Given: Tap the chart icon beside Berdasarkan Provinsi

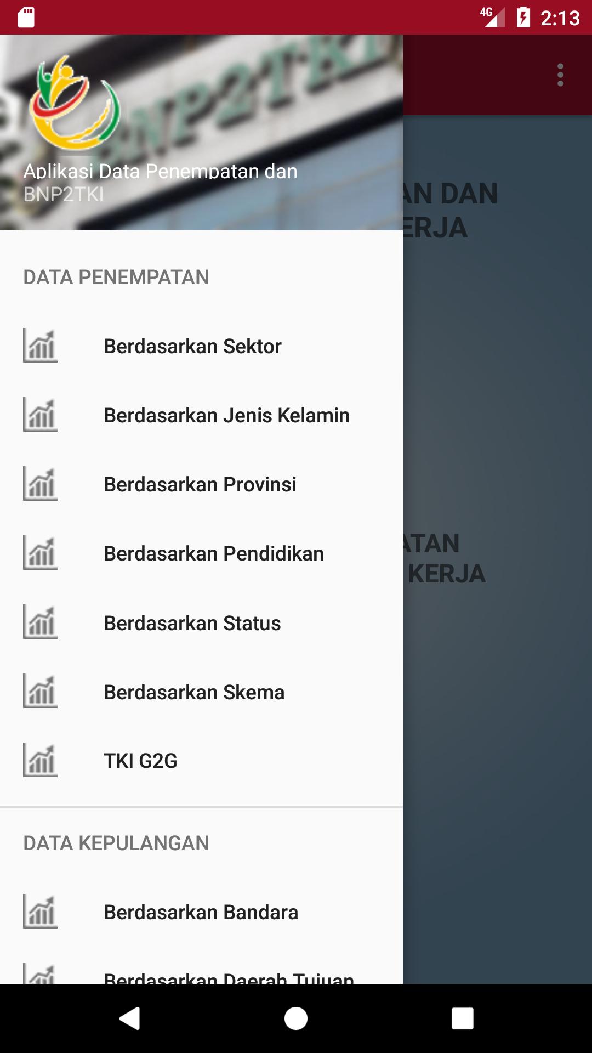Looking at the screenshot, I should 40,484.
